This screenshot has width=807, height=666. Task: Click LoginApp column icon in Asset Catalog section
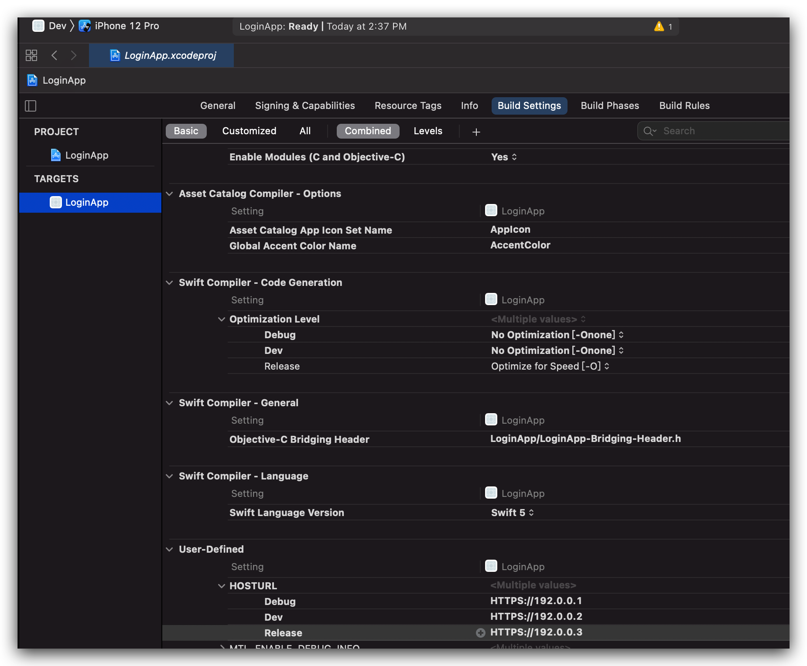point(491,211)
